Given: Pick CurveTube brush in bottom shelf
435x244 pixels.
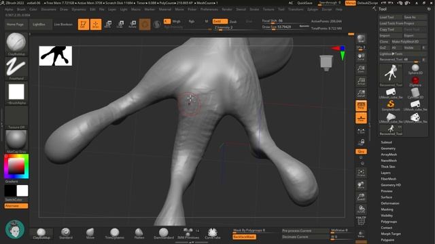Looking at the screenshot, I should (213, 233).
